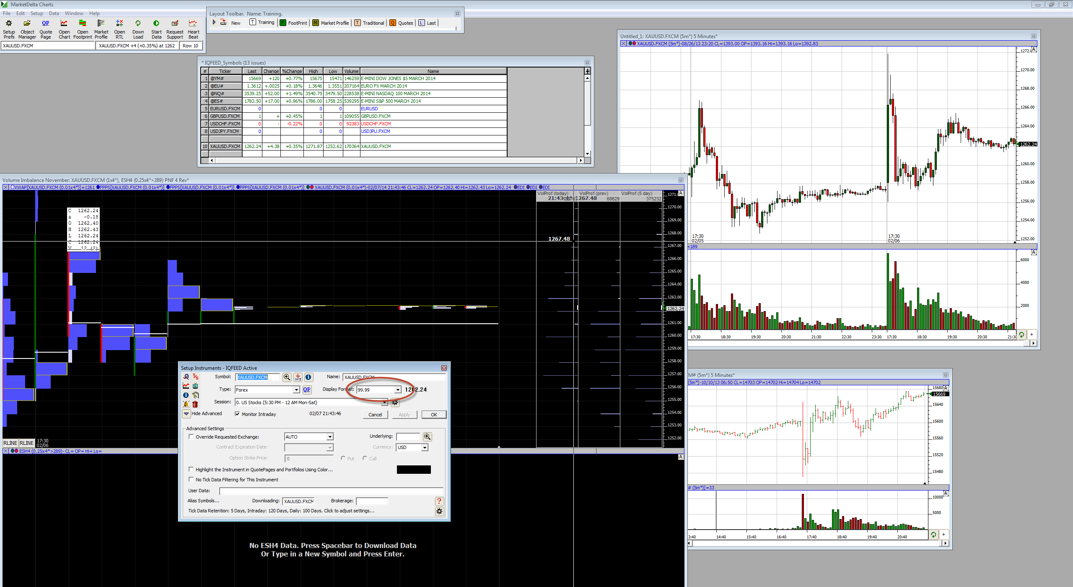Viewport: 1073px width, 587px height.
Task: Click the Market Profile toolbar icon
Action: (101, 24)
